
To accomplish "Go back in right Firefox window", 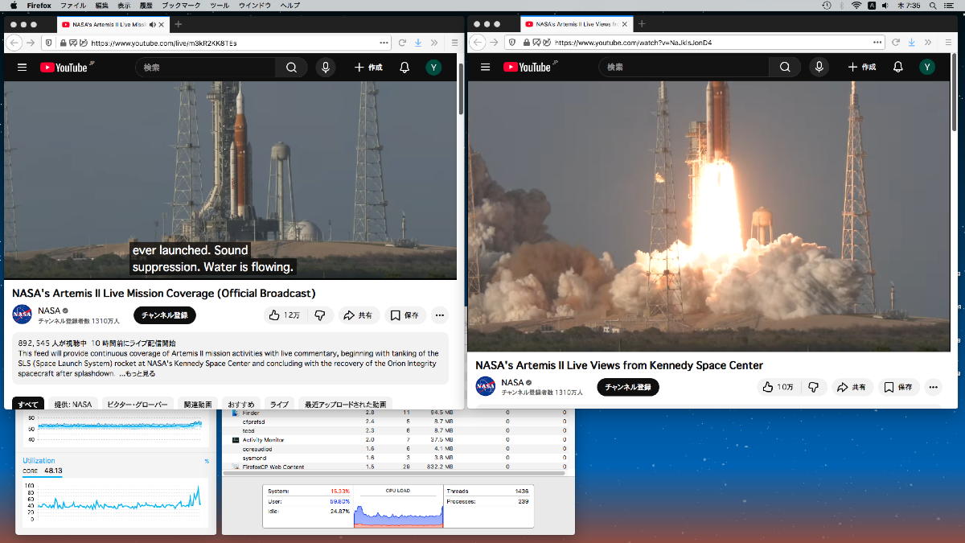I will (478, 42).
